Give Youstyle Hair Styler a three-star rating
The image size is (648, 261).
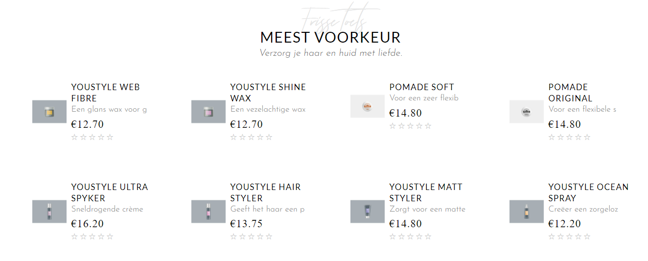252,237
